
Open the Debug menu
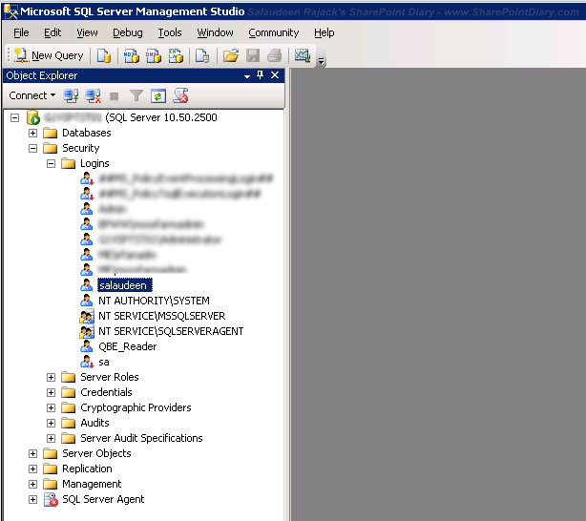click(x=128, y=32)
